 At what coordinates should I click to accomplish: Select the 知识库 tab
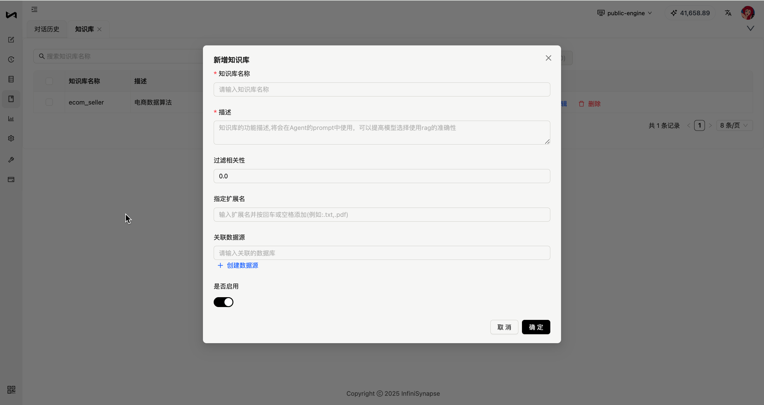[84, 29]
